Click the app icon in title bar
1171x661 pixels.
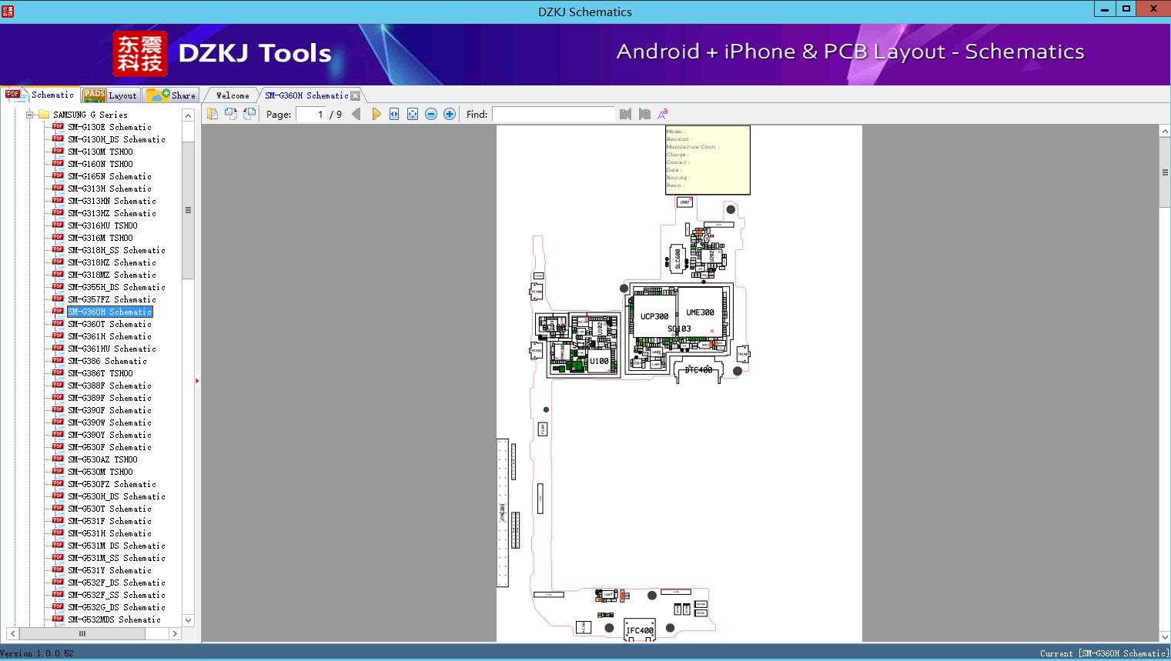pos(8,11)
